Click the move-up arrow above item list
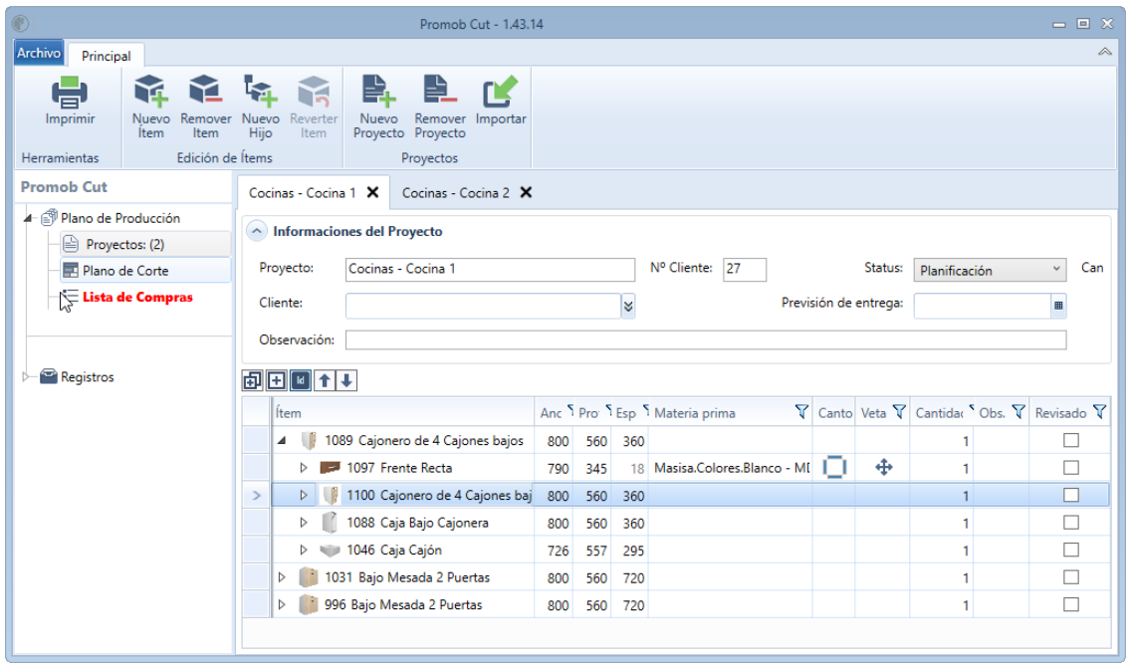Image resolution: width=1130 pixels, height=667 pixels. (325, 380)
